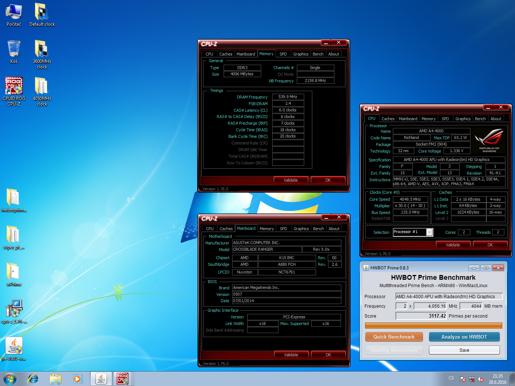The height and width of the screenshot is (386, 515).
Task: Open the super_pi desktop folder
Action: click(14, 237)
